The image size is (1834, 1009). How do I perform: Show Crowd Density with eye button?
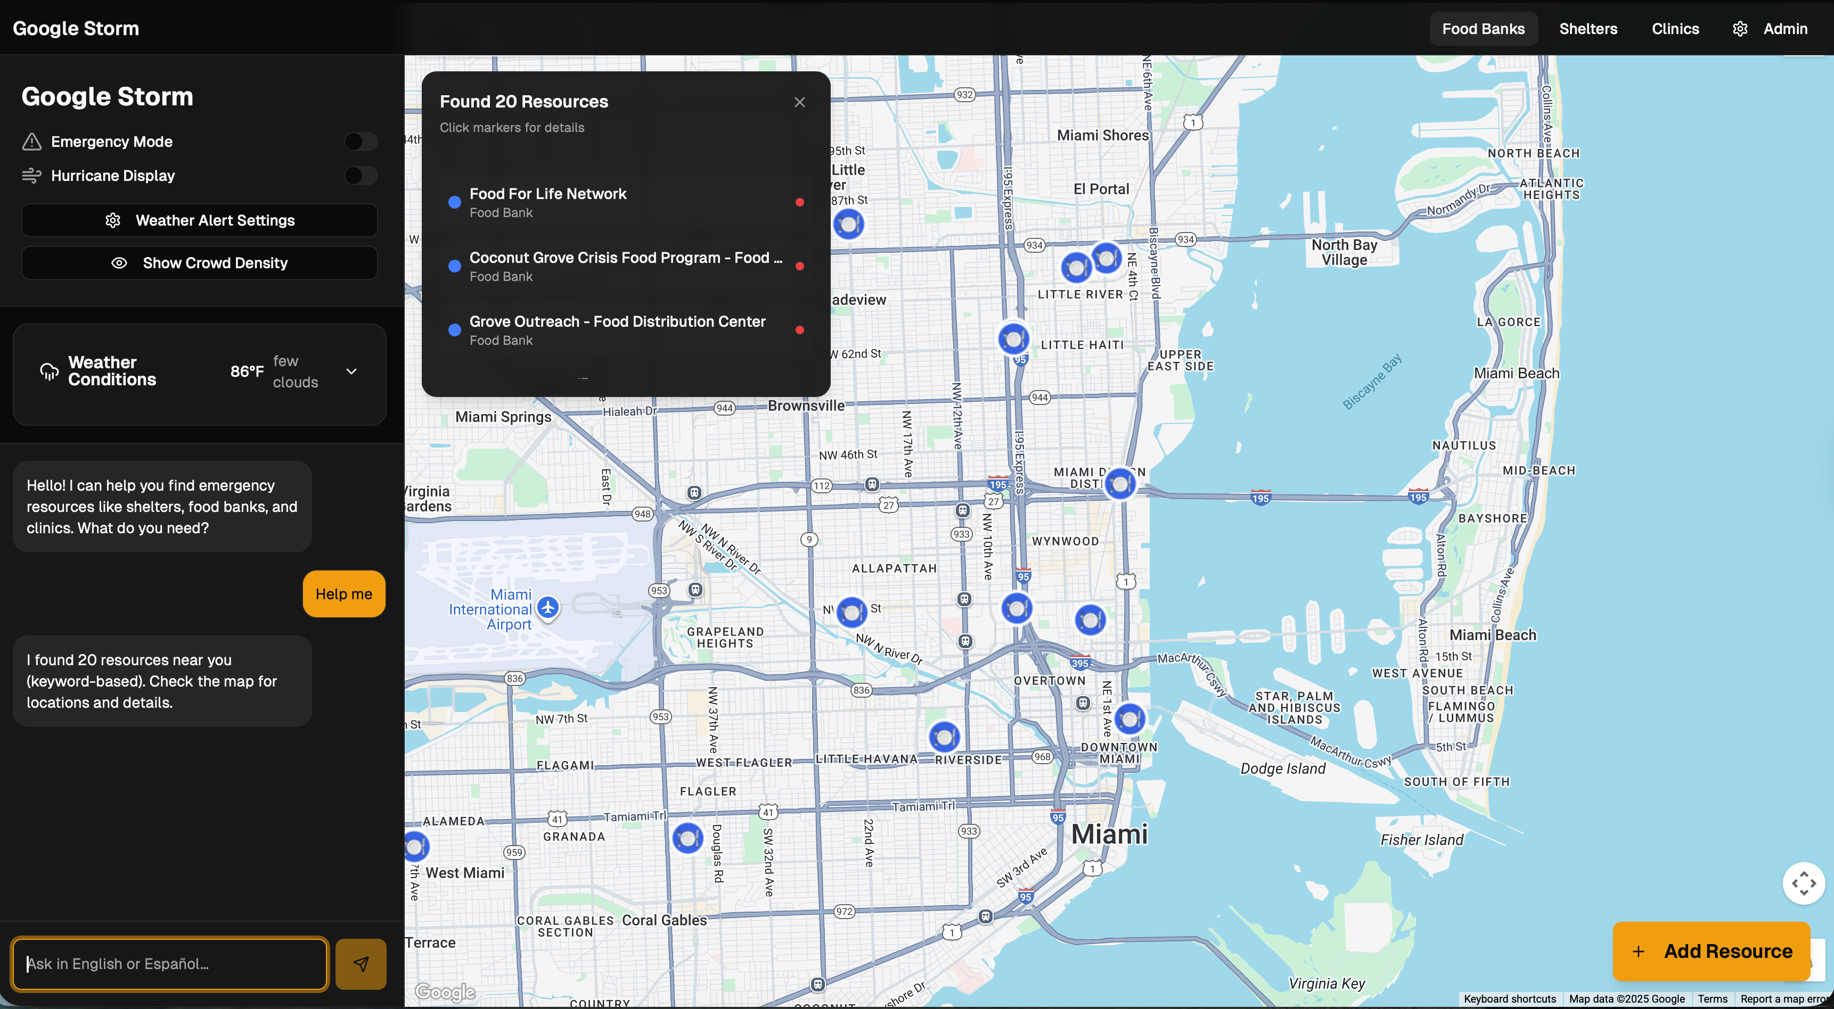click(199, 262)
